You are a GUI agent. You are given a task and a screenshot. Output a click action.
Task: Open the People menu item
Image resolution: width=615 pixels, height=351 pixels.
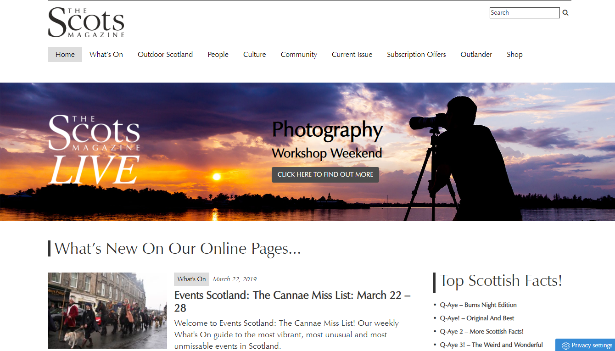coord(218,55)
